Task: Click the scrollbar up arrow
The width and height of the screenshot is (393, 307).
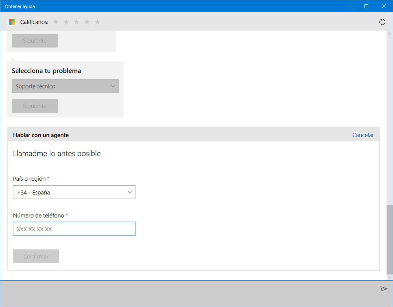Action: (x=390, y=34)
